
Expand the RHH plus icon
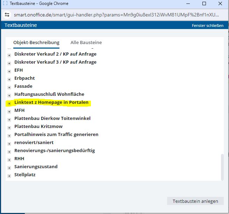coord(9,159)
